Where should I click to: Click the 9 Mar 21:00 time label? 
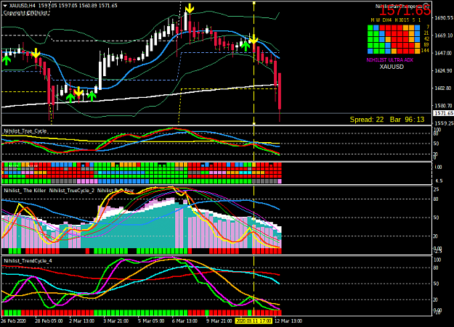pos(219,321)
